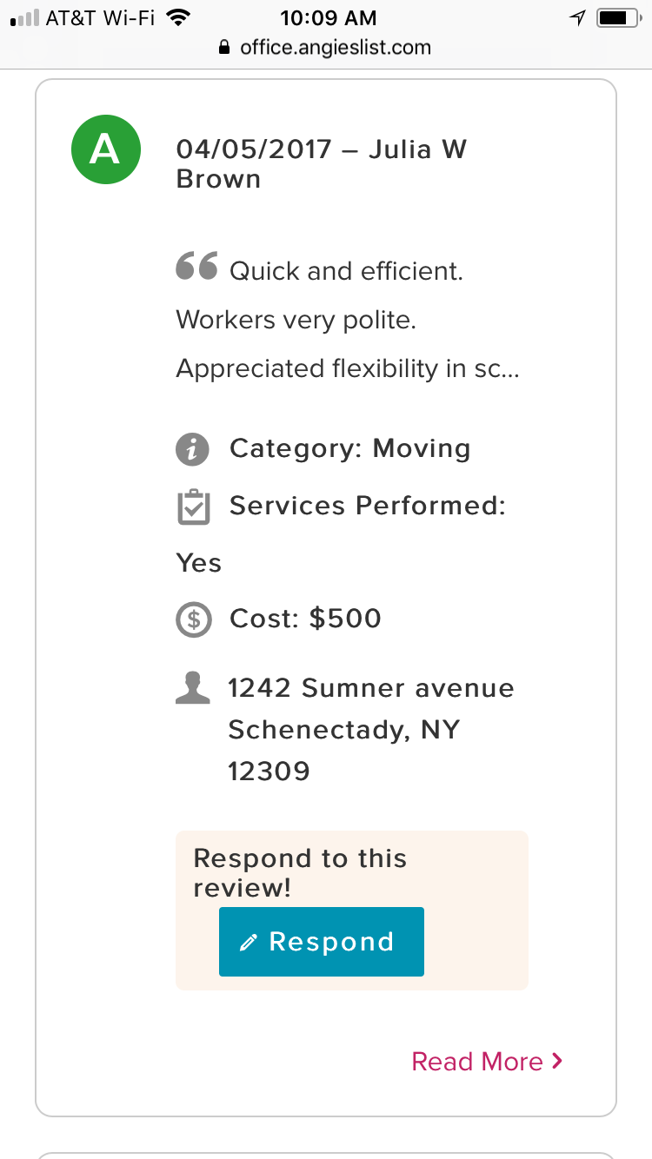Tap the location arrow status icon
The height and width of the screenshot is (1159, 652).
tap(577, 17)
